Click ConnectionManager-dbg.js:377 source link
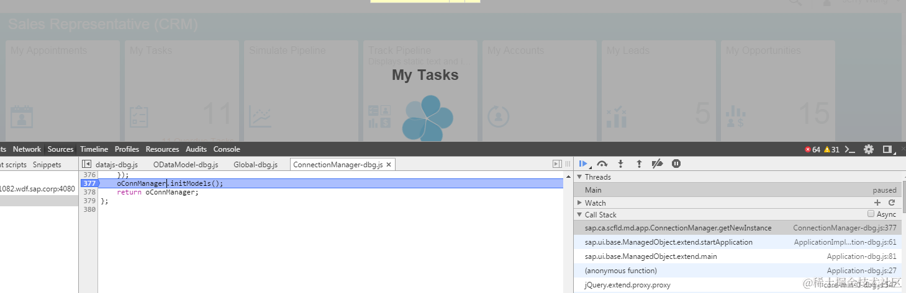Viewport: 906px width, 293px height. [845, 228]
